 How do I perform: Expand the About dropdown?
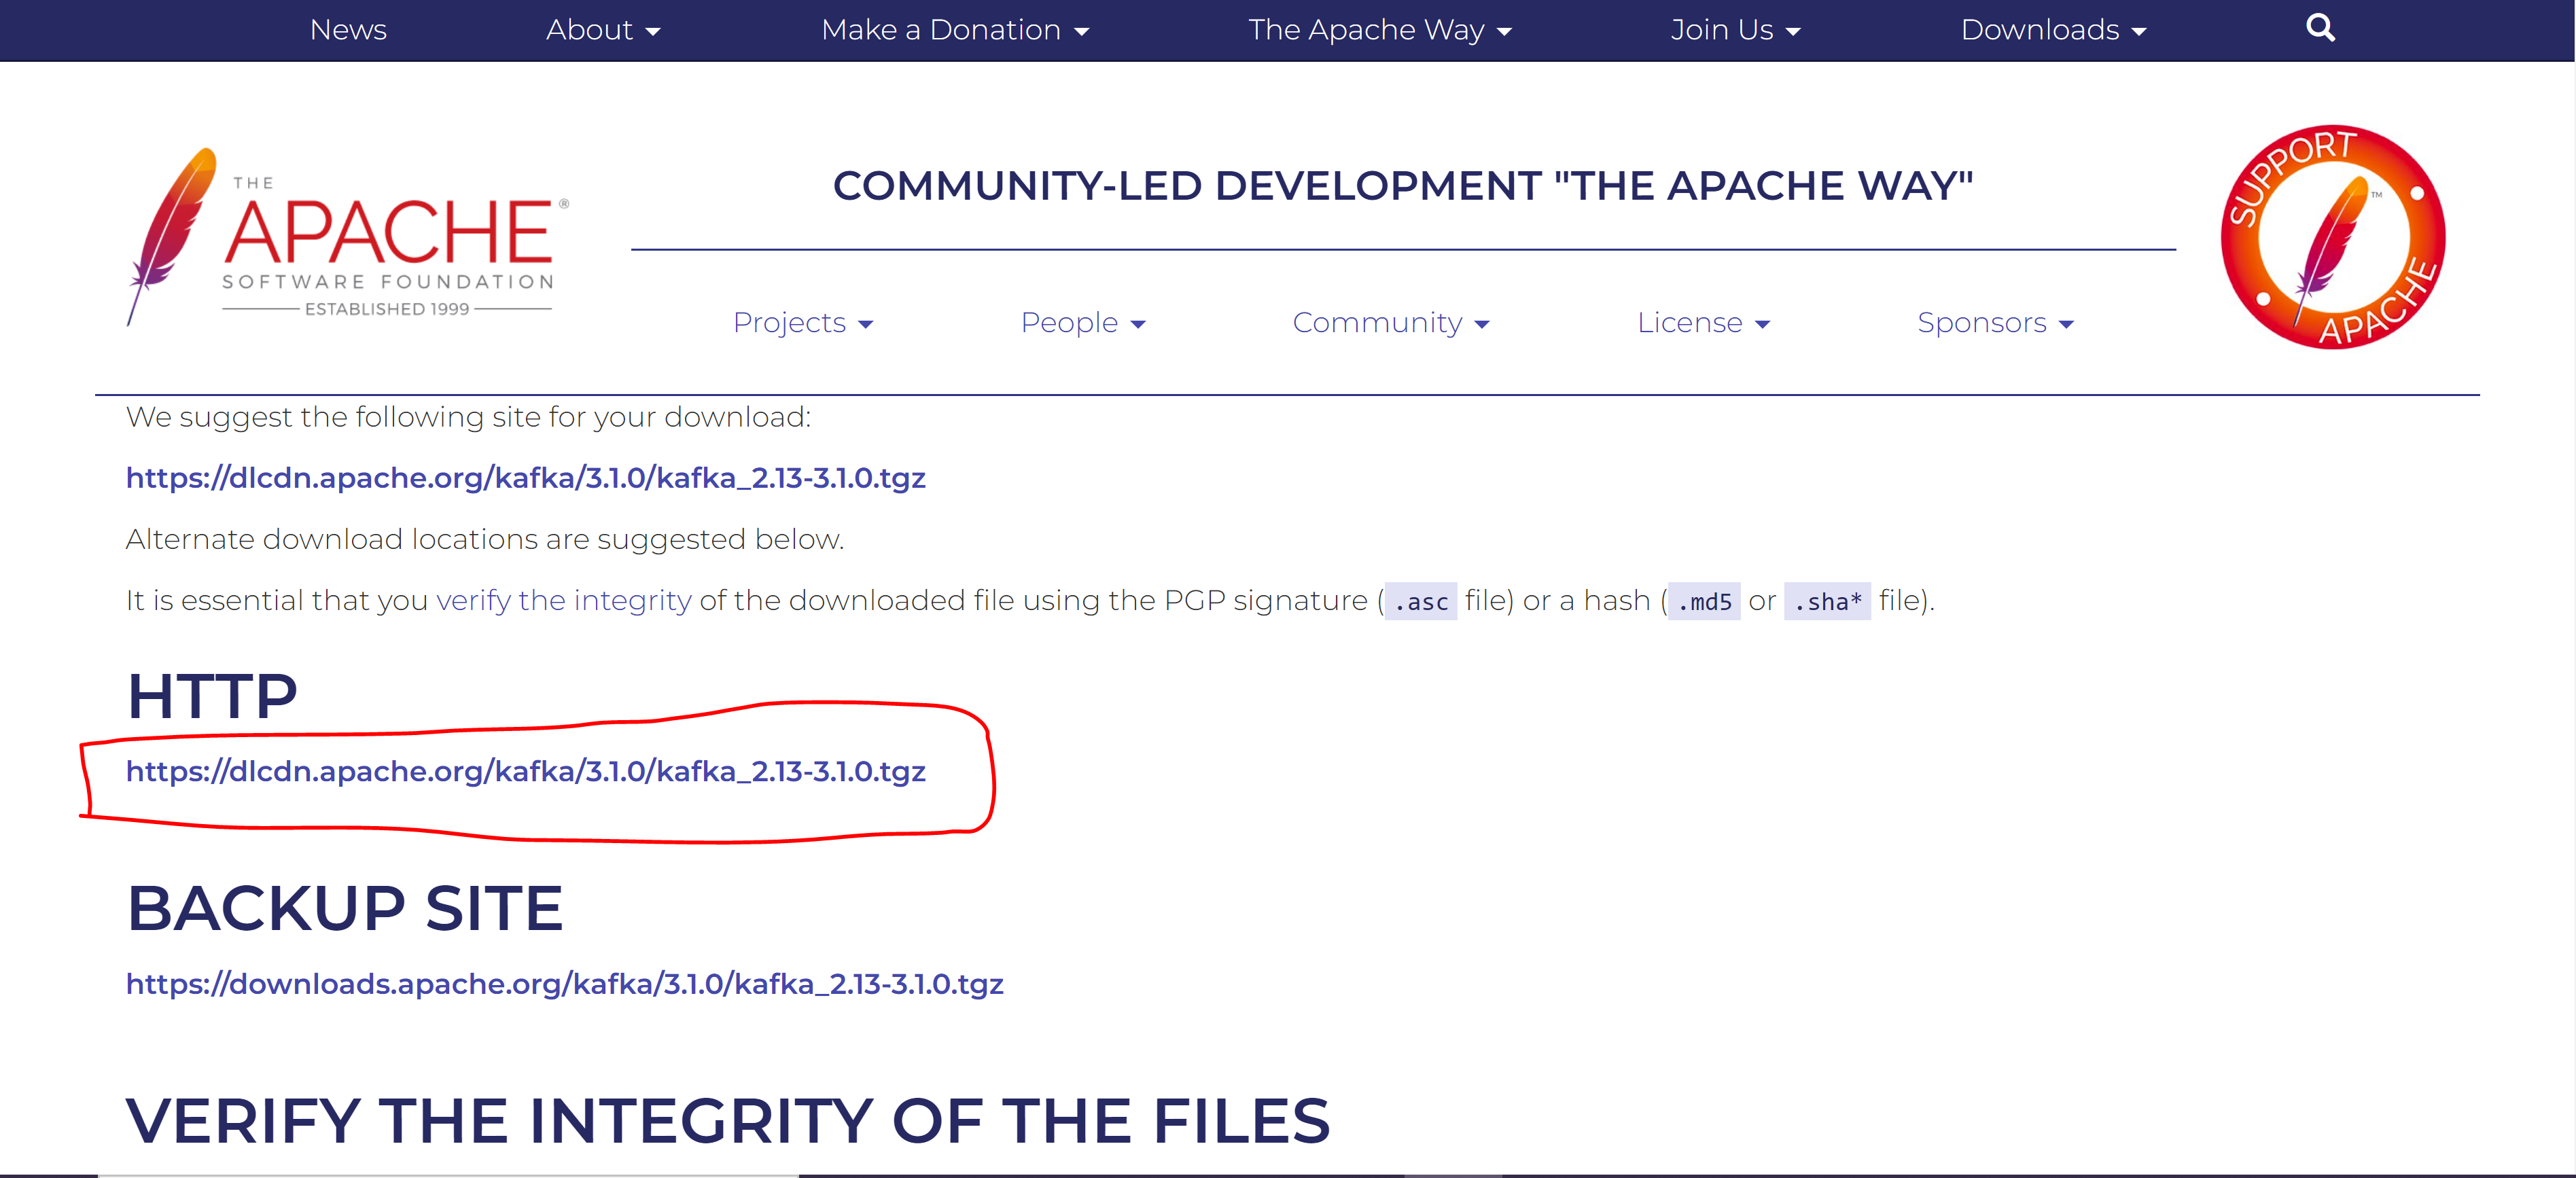point(603,30)
